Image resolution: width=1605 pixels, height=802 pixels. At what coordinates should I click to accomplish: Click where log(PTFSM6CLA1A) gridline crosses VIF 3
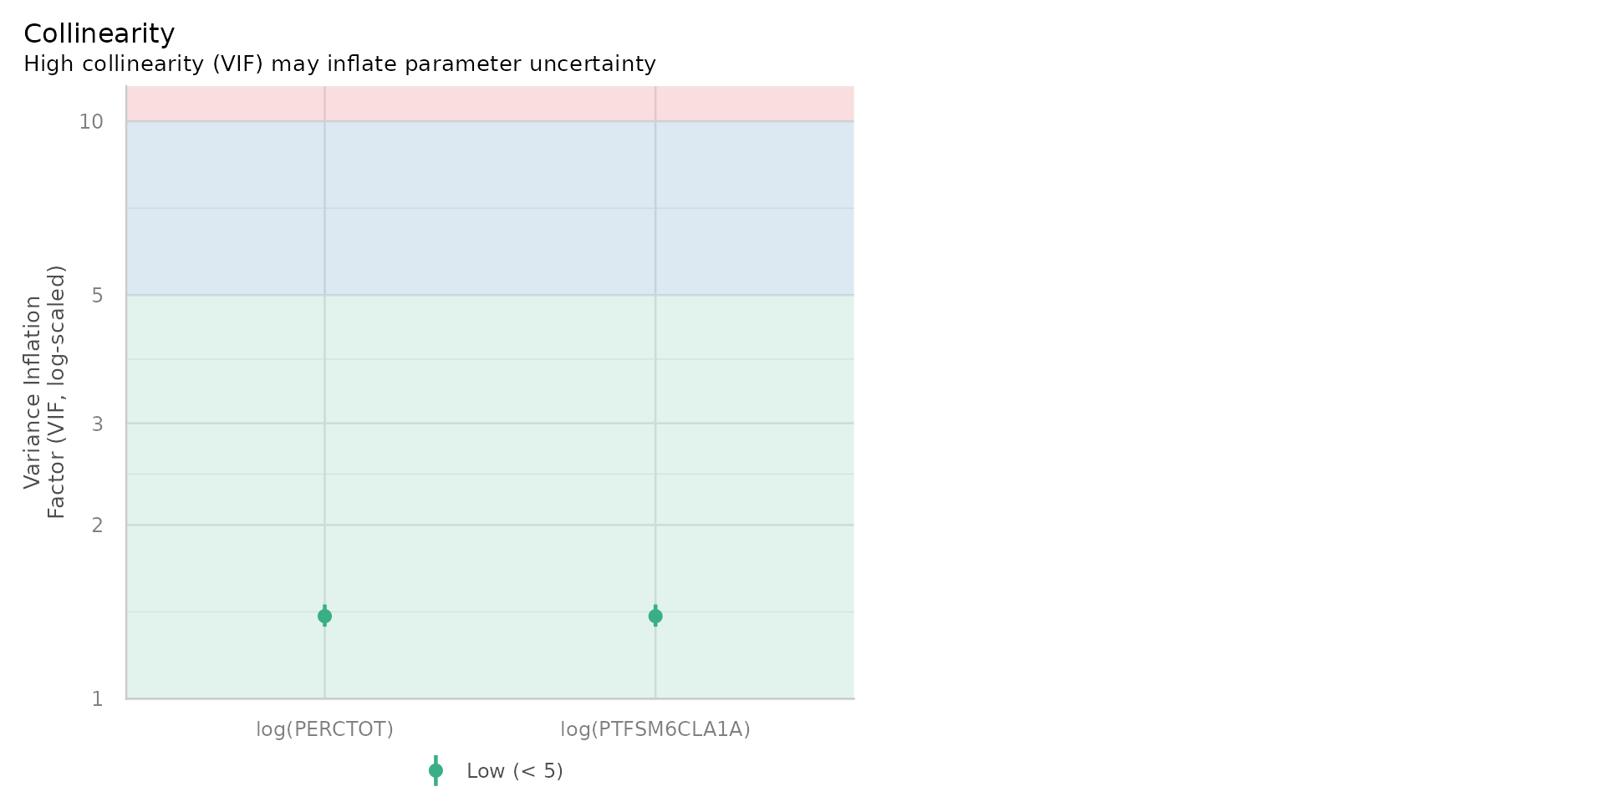pyautogui.click(x=655, y=424)
